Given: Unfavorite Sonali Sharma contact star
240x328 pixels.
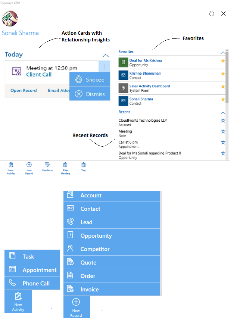Looking at the screenshot, I should [223, 99].
